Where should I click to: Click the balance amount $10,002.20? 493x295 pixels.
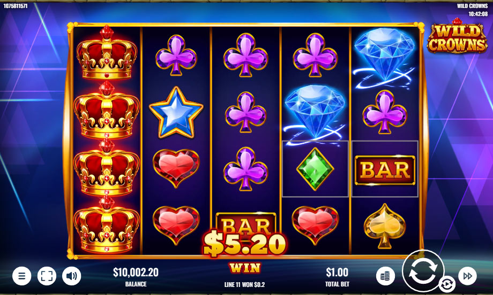(x=136, y=273)
